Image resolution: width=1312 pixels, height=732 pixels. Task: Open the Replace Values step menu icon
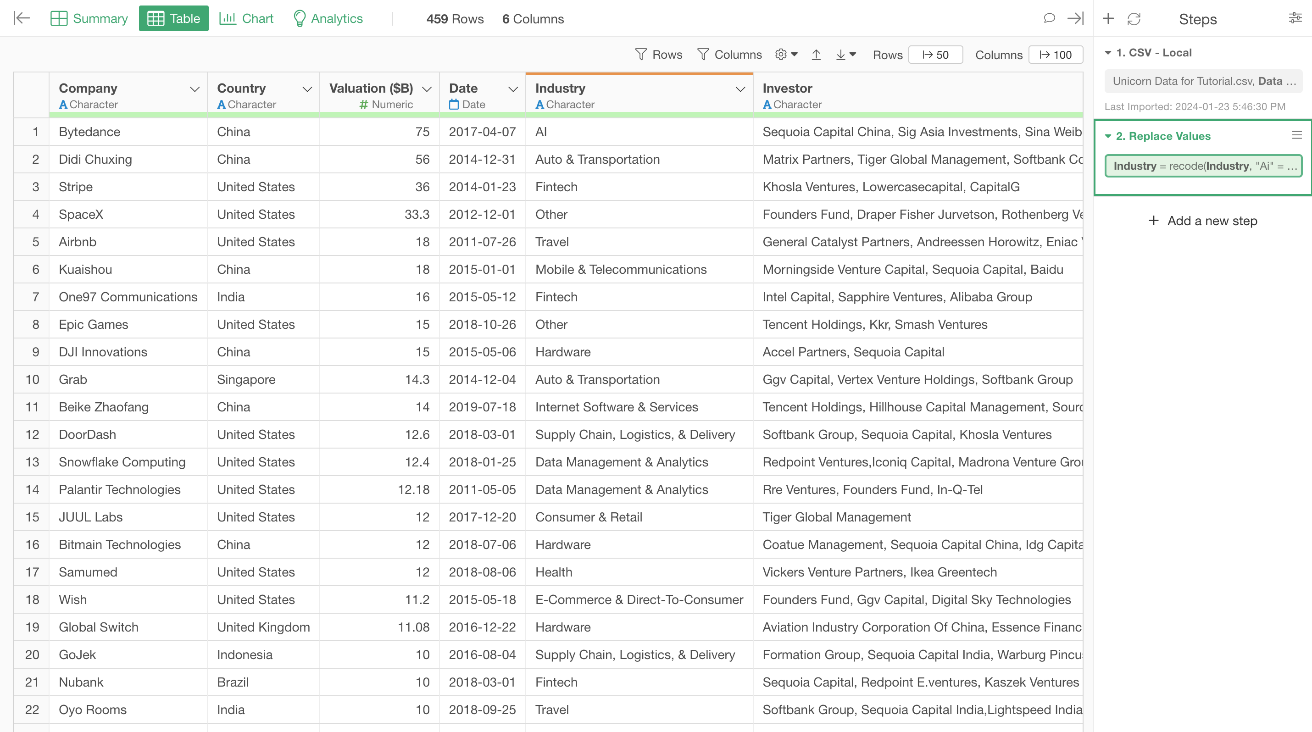coord(1297,135)
